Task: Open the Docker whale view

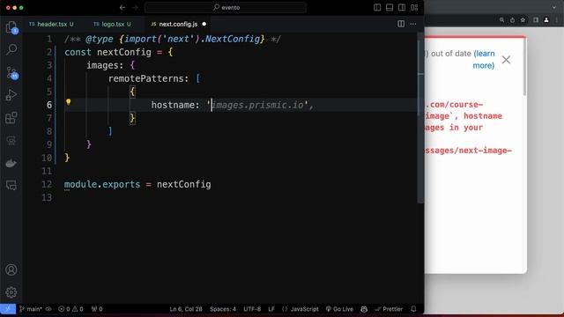Action: click(11, 163)
